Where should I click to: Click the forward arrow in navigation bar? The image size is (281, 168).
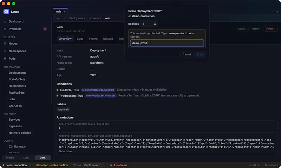click(x=64, y=18)
